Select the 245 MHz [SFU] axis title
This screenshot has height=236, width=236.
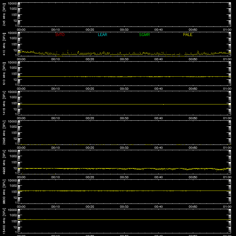tap(4, 14)
